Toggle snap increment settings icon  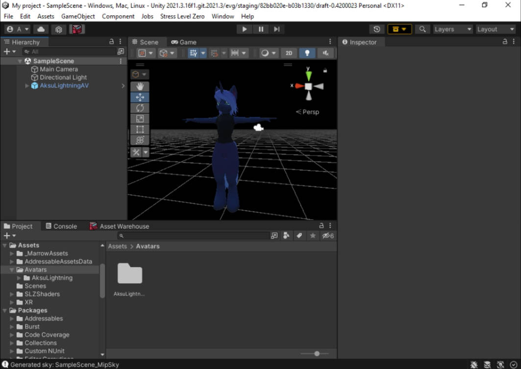point(215,53)
